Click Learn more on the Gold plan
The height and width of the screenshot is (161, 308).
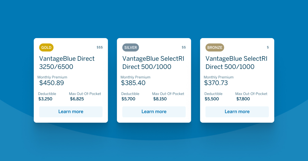71,112
